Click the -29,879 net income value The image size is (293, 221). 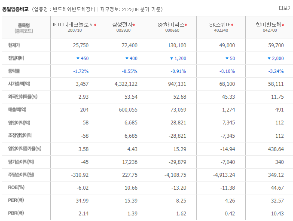click(x=177, y=162)
